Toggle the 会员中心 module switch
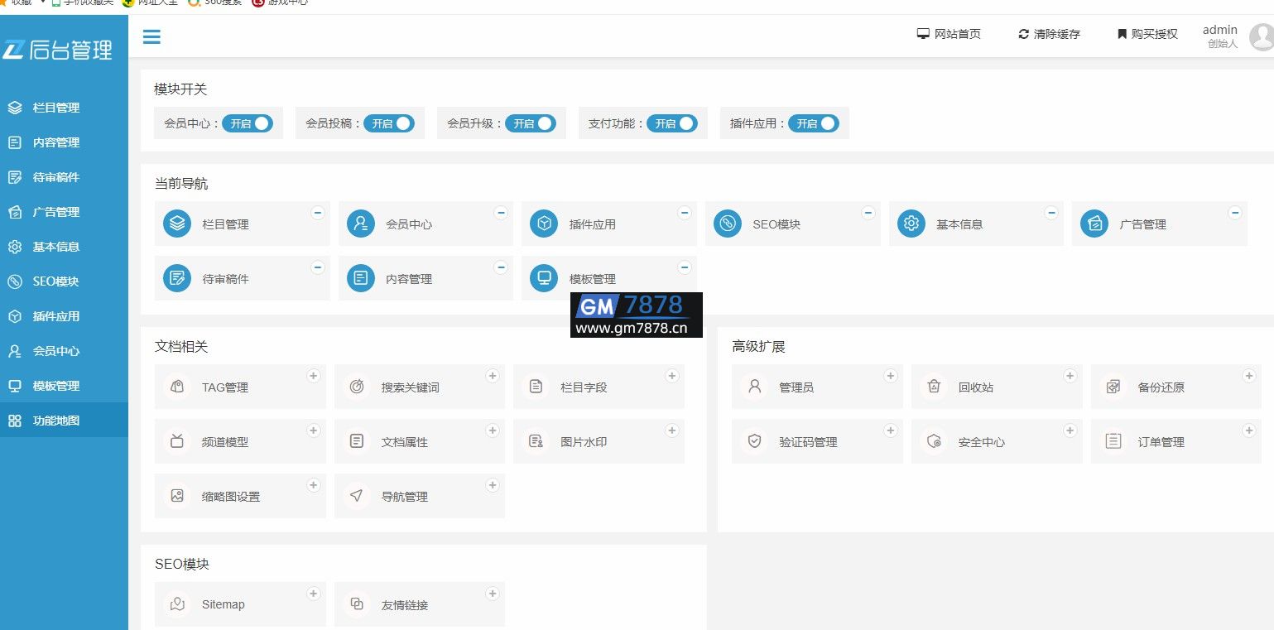 click(x=248, y=123)
